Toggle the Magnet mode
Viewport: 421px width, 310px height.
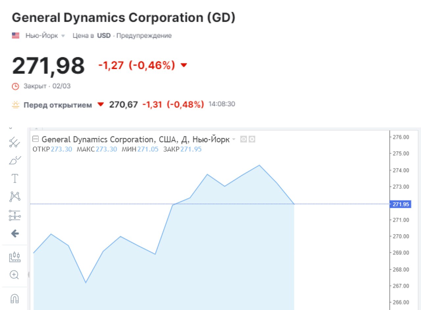click(x=14, y=298)
